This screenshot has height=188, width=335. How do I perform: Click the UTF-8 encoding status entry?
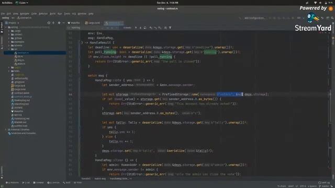point(303,186)
